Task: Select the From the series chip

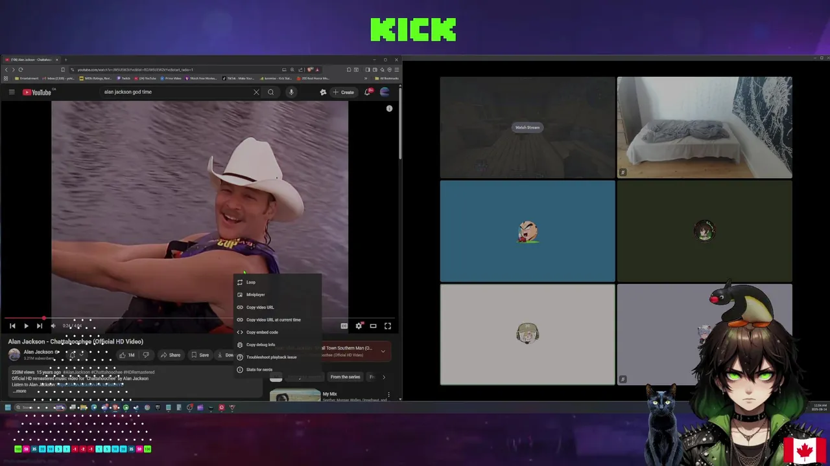Action: pyautogui.click(x=345, y=377)
